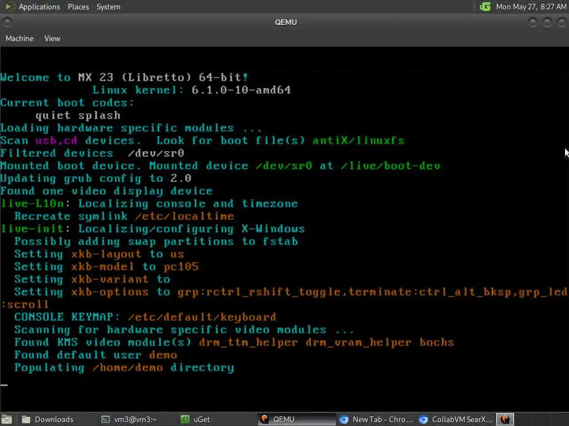
Task: Click 'Found one video display device' line
Action: [x=106, y=191]
